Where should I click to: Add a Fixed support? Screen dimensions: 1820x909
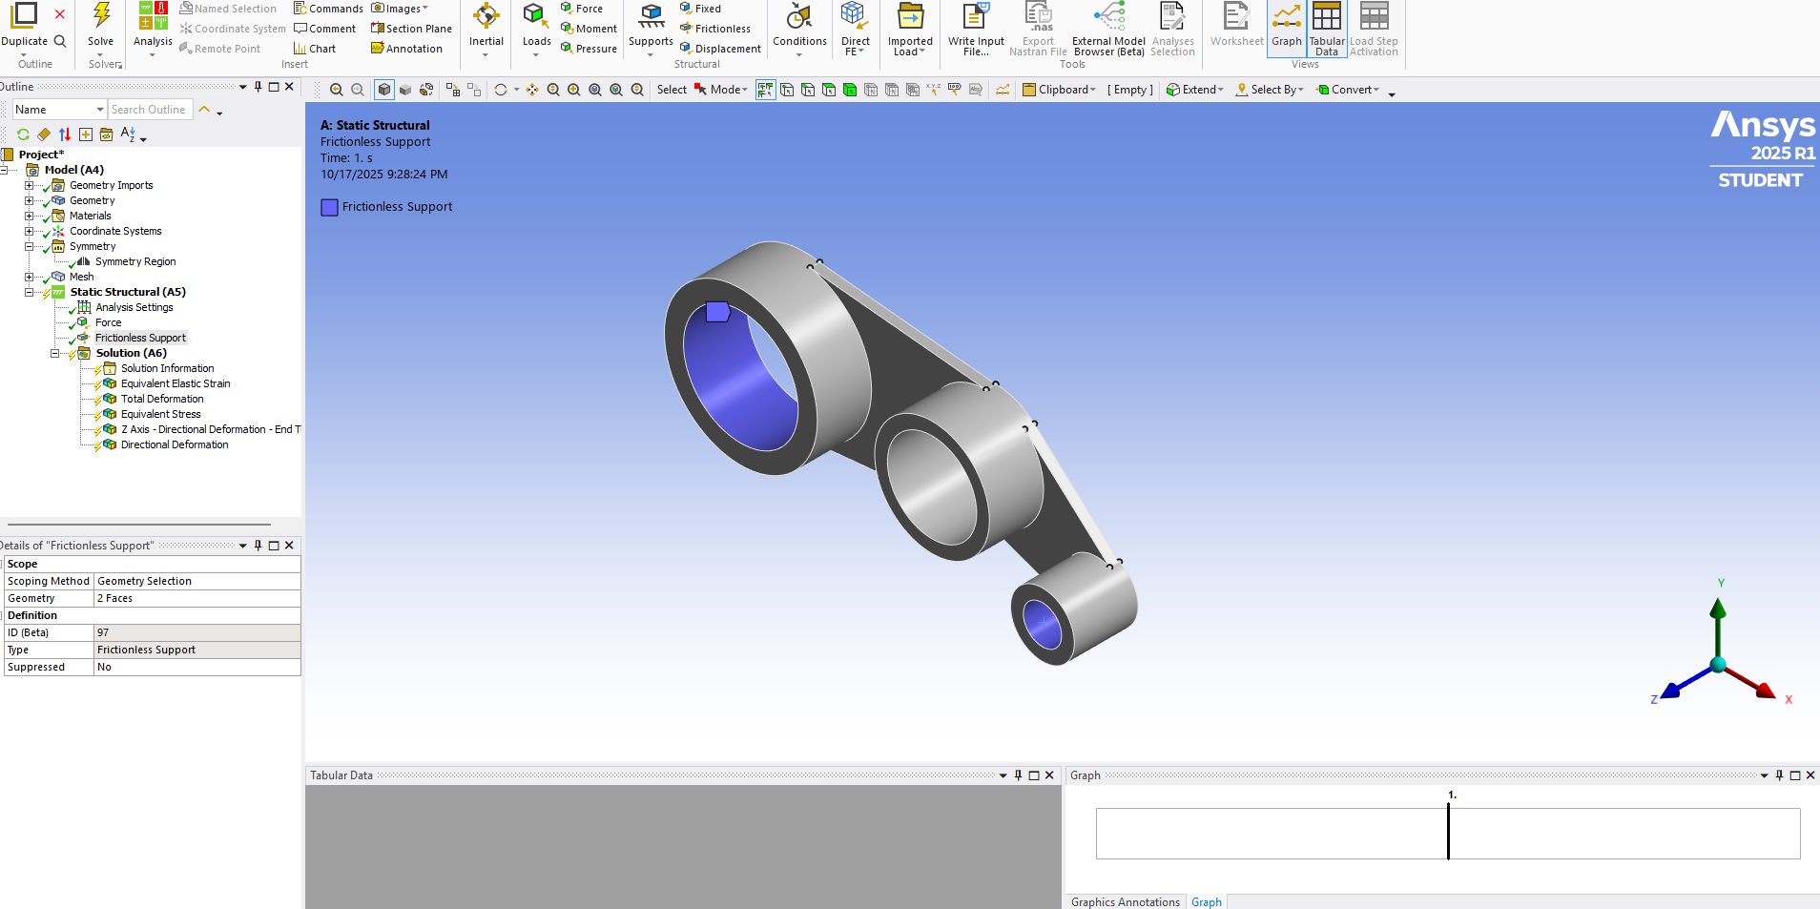[700, 9]
